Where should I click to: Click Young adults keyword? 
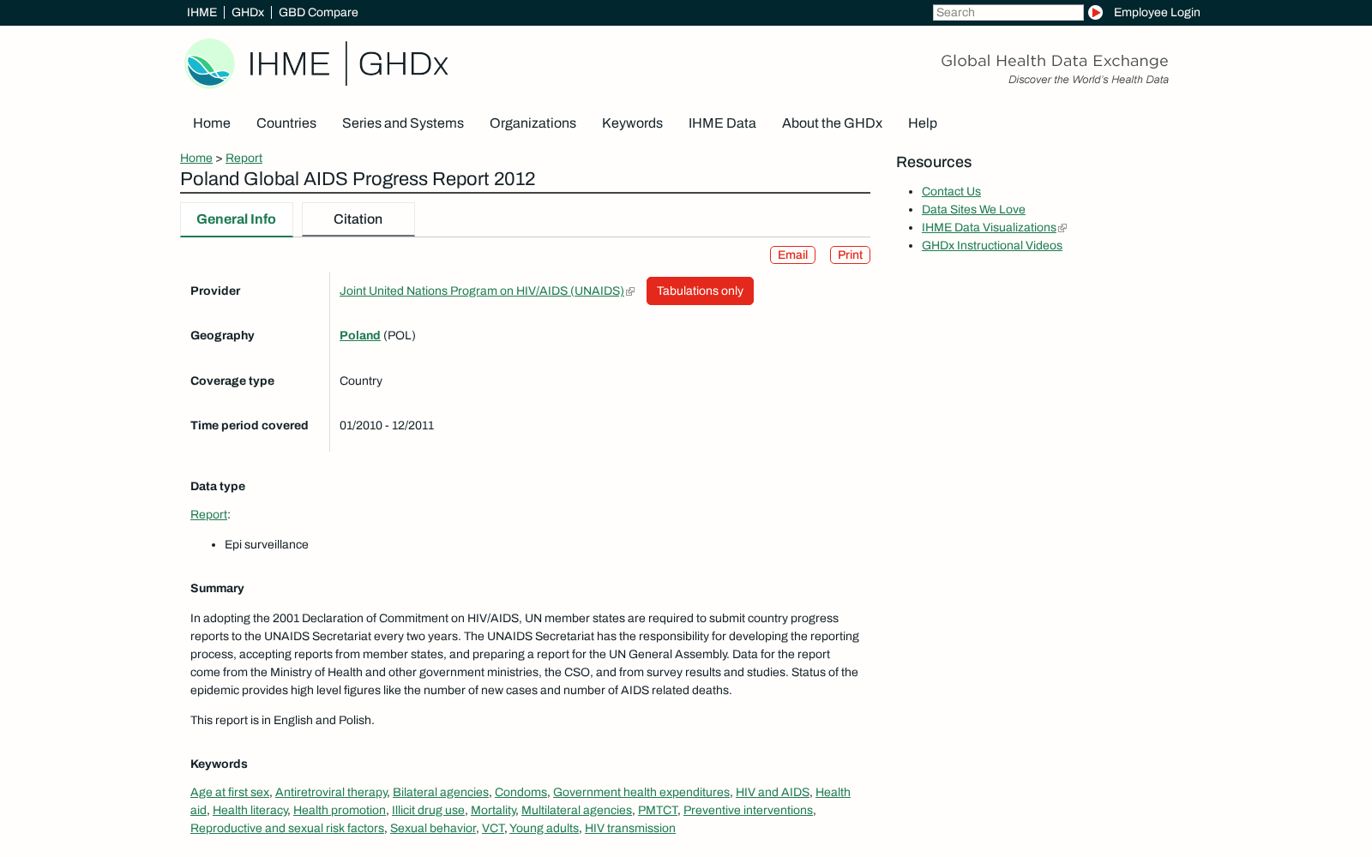544,829
